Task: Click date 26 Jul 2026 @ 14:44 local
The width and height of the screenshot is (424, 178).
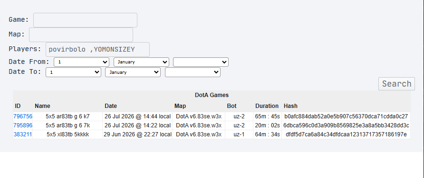Action: point(137,116)
